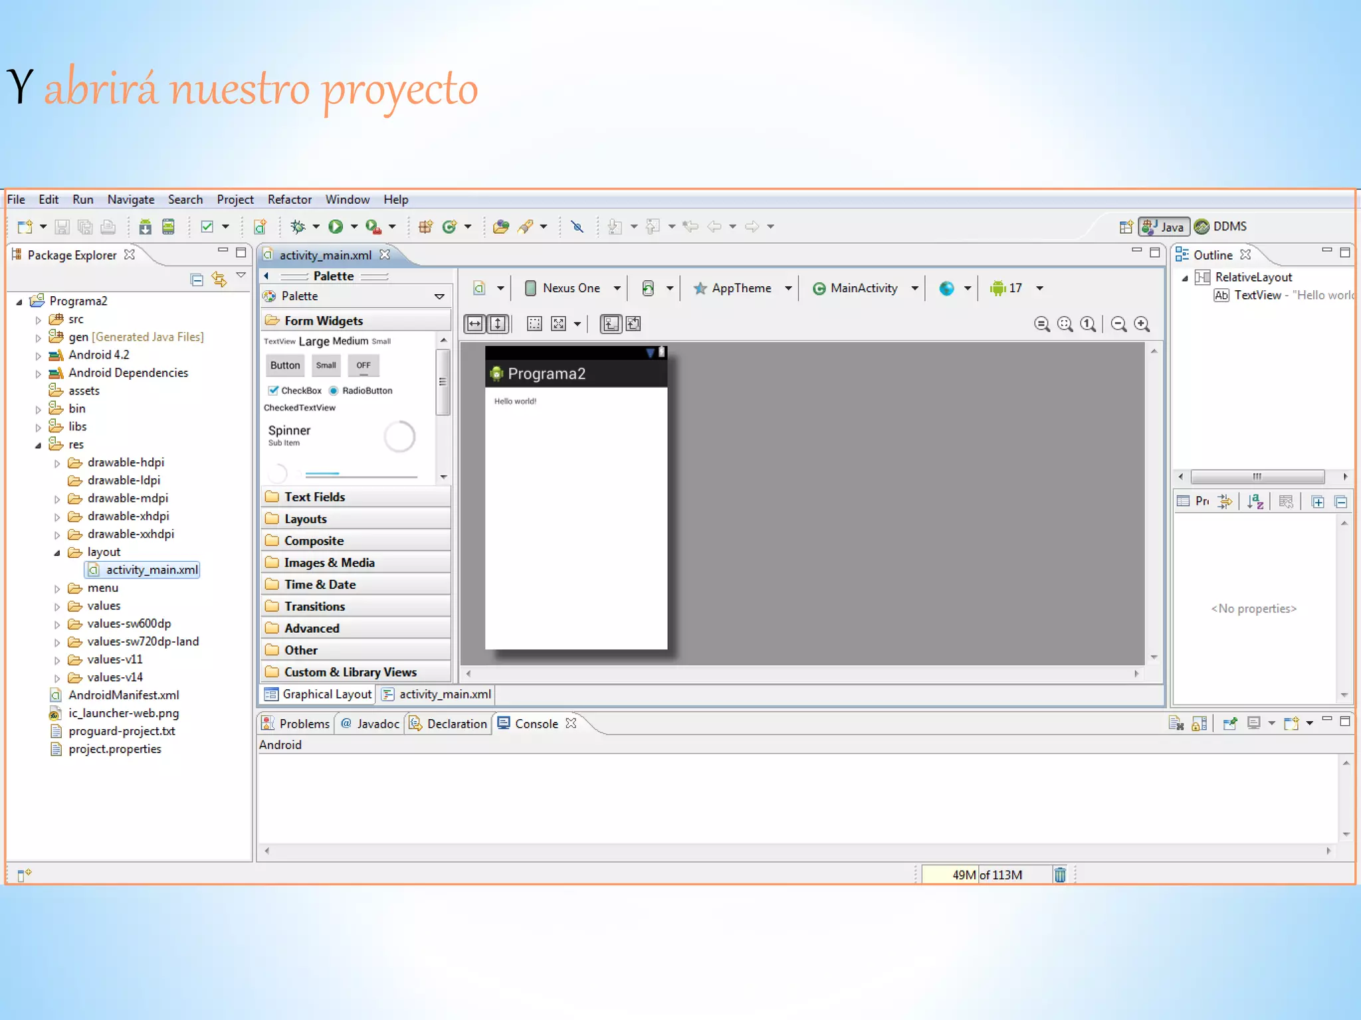
Task: Click Link with Editor arrows icon
Action: point(219,280)
